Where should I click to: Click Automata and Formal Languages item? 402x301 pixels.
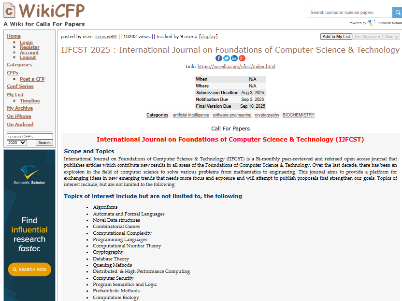[129, 214]
